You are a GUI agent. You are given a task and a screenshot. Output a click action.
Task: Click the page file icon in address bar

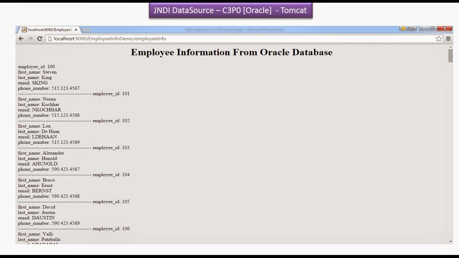coord(50,39)
